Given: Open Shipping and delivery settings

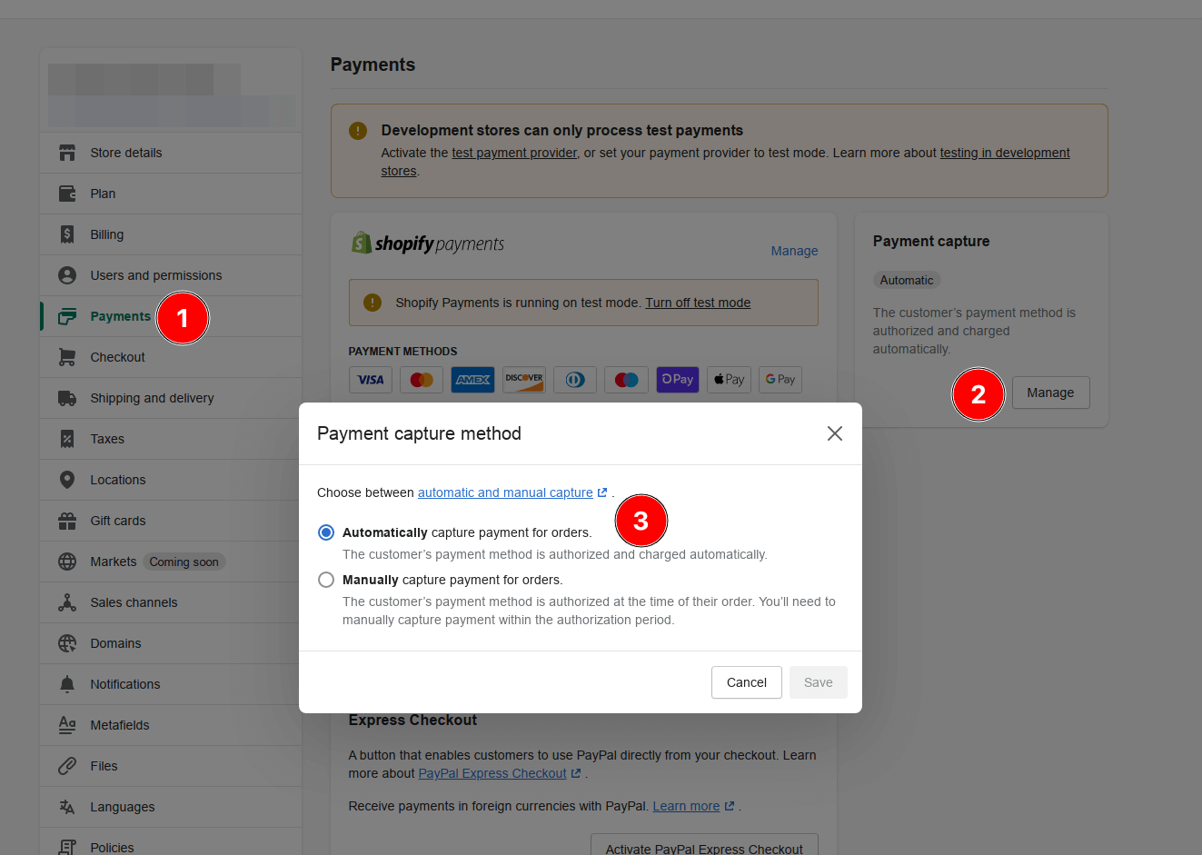Looking at the screenshot, I should [171, 398].
